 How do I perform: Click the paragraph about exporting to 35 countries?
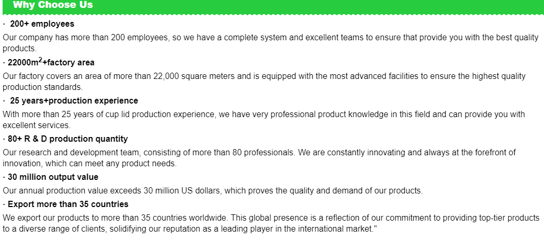click(271, 223)
